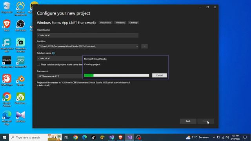251x141 pixels.
Task: Launch Arduino IDE desktop shortcut
Action: click(20, 62)
